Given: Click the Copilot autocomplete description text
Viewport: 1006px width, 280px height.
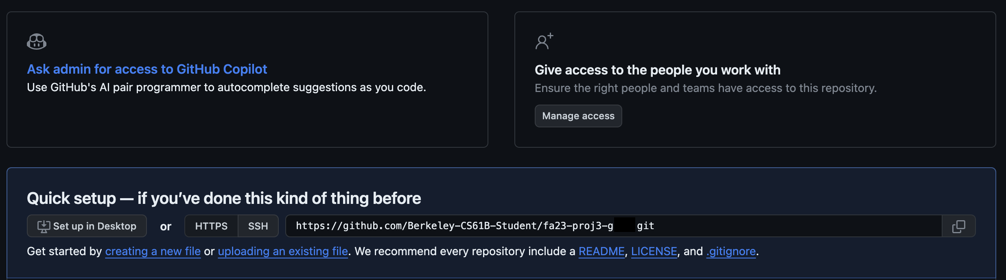Looking at the screenshot, I should [226, 87].
